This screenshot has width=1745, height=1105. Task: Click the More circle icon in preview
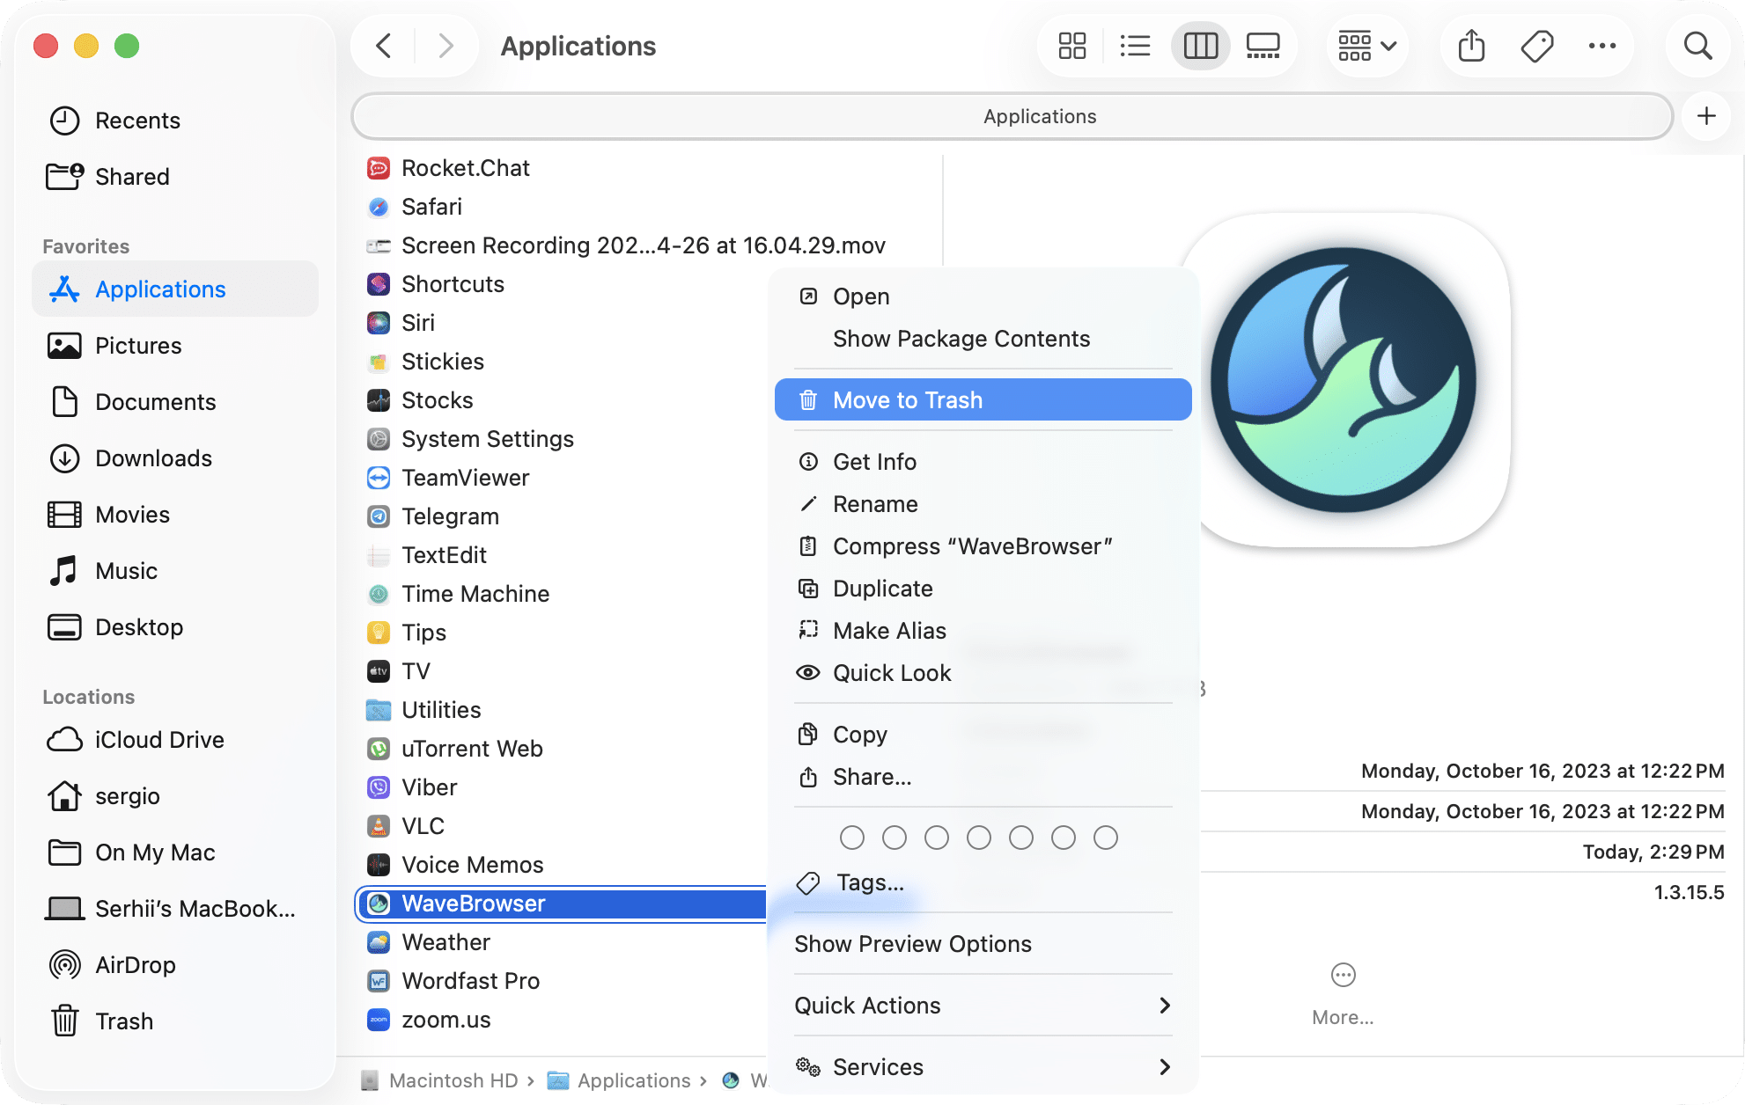coord(1343,975)
